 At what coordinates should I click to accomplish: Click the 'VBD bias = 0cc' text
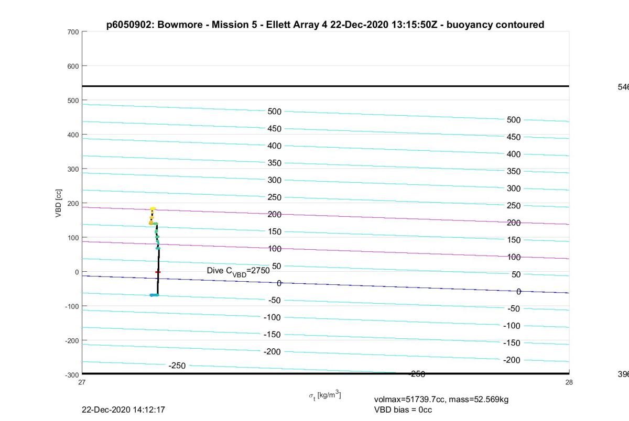click(403, 409)
